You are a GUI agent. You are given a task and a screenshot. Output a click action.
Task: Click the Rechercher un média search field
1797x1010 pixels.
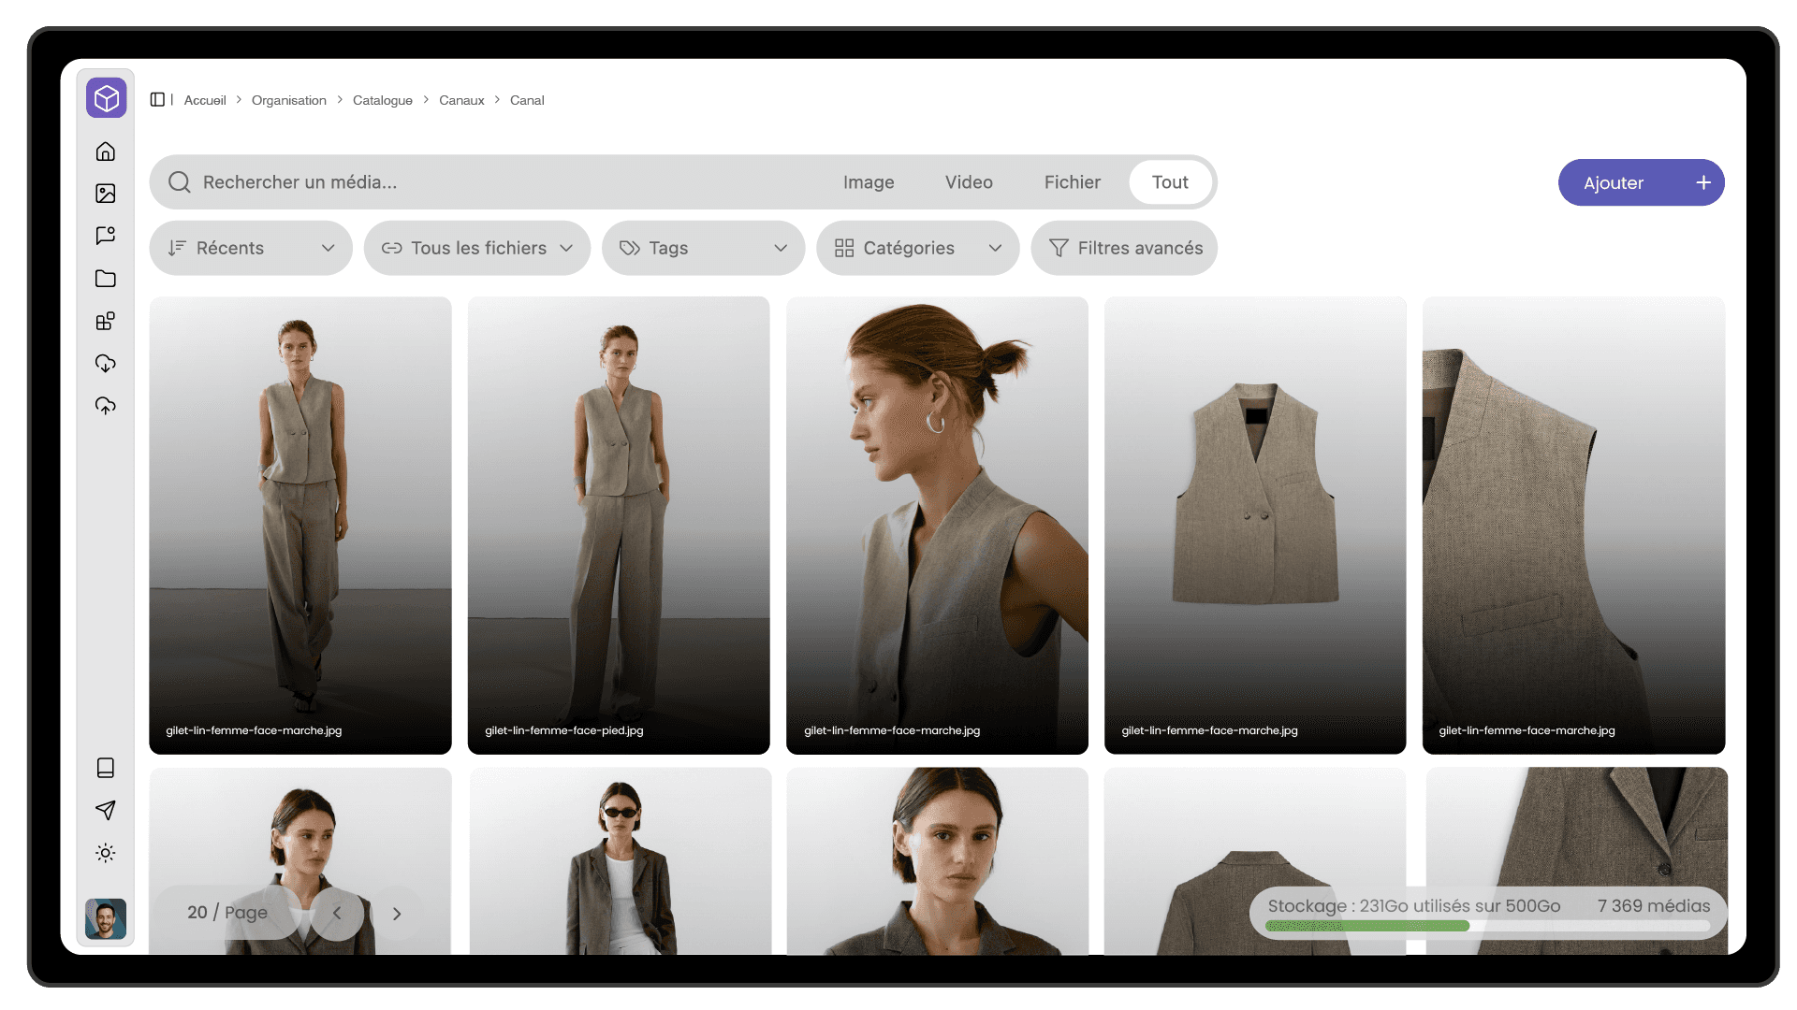click(x=487, y=182)
